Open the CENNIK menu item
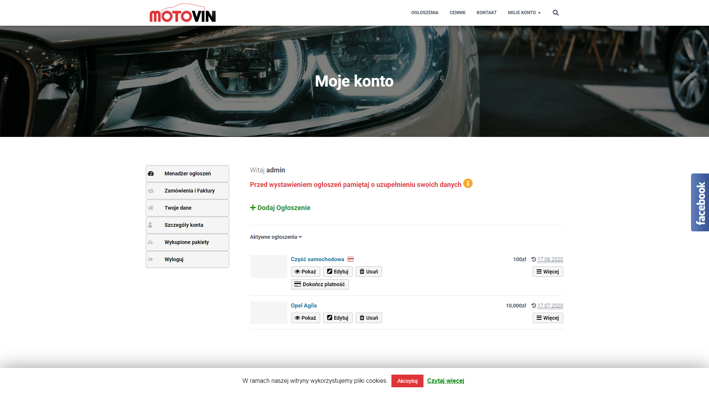 pos(457,12)
